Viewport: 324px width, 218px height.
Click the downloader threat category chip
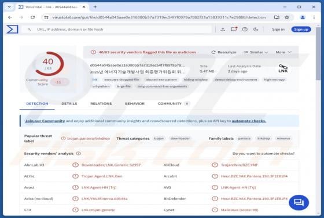(180, 139)
